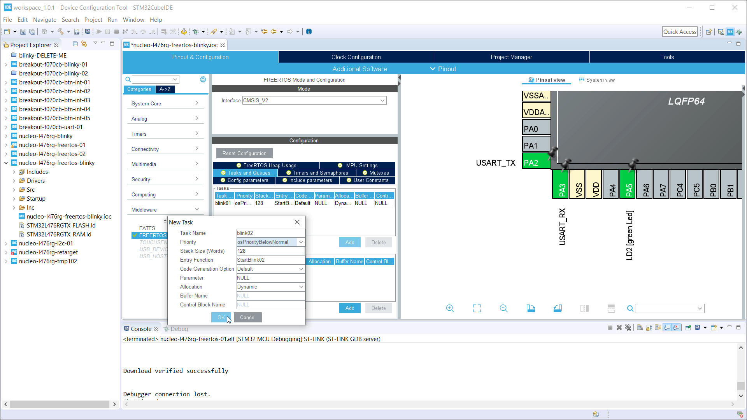Image resolution: width=747 pixels, height=420 pixels.
Task: Click the Save All toolbar icon
Action: 32,31
